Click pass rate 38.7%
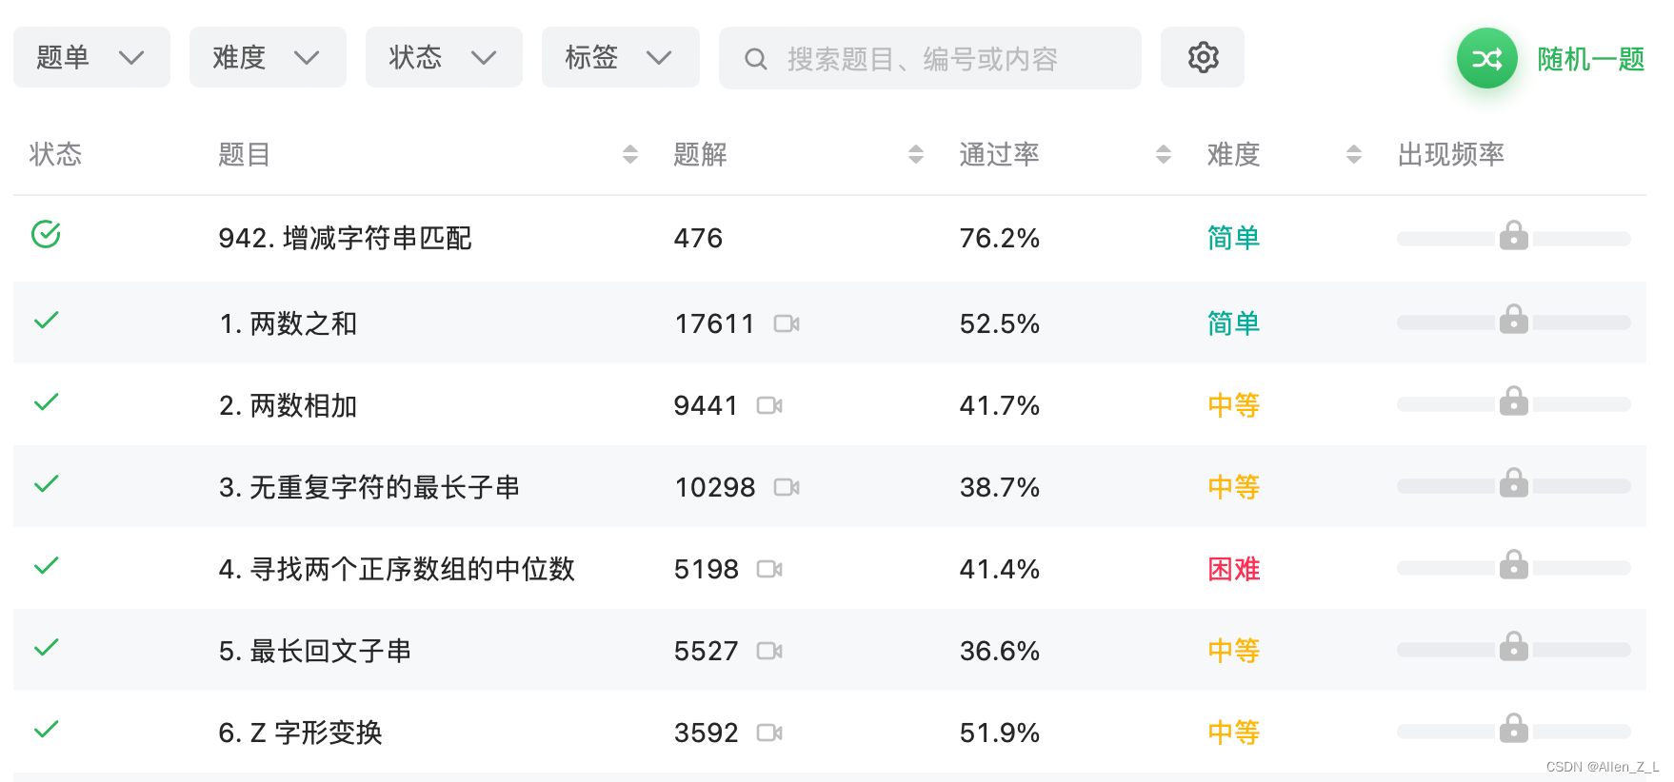The height and width of the screenshot is (782, 1674). pos(999,488)
